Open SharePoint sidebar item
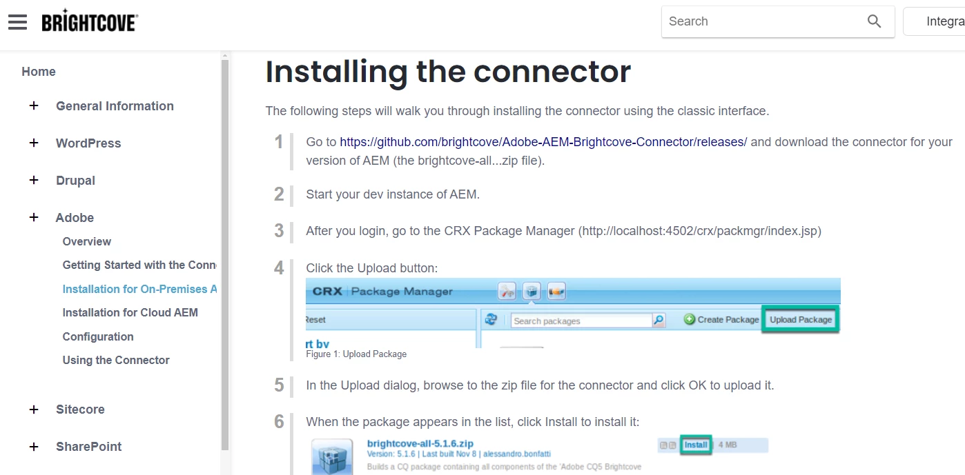This screenshot has height=475, width=965. pyautogui.click(x=89, y=447)
